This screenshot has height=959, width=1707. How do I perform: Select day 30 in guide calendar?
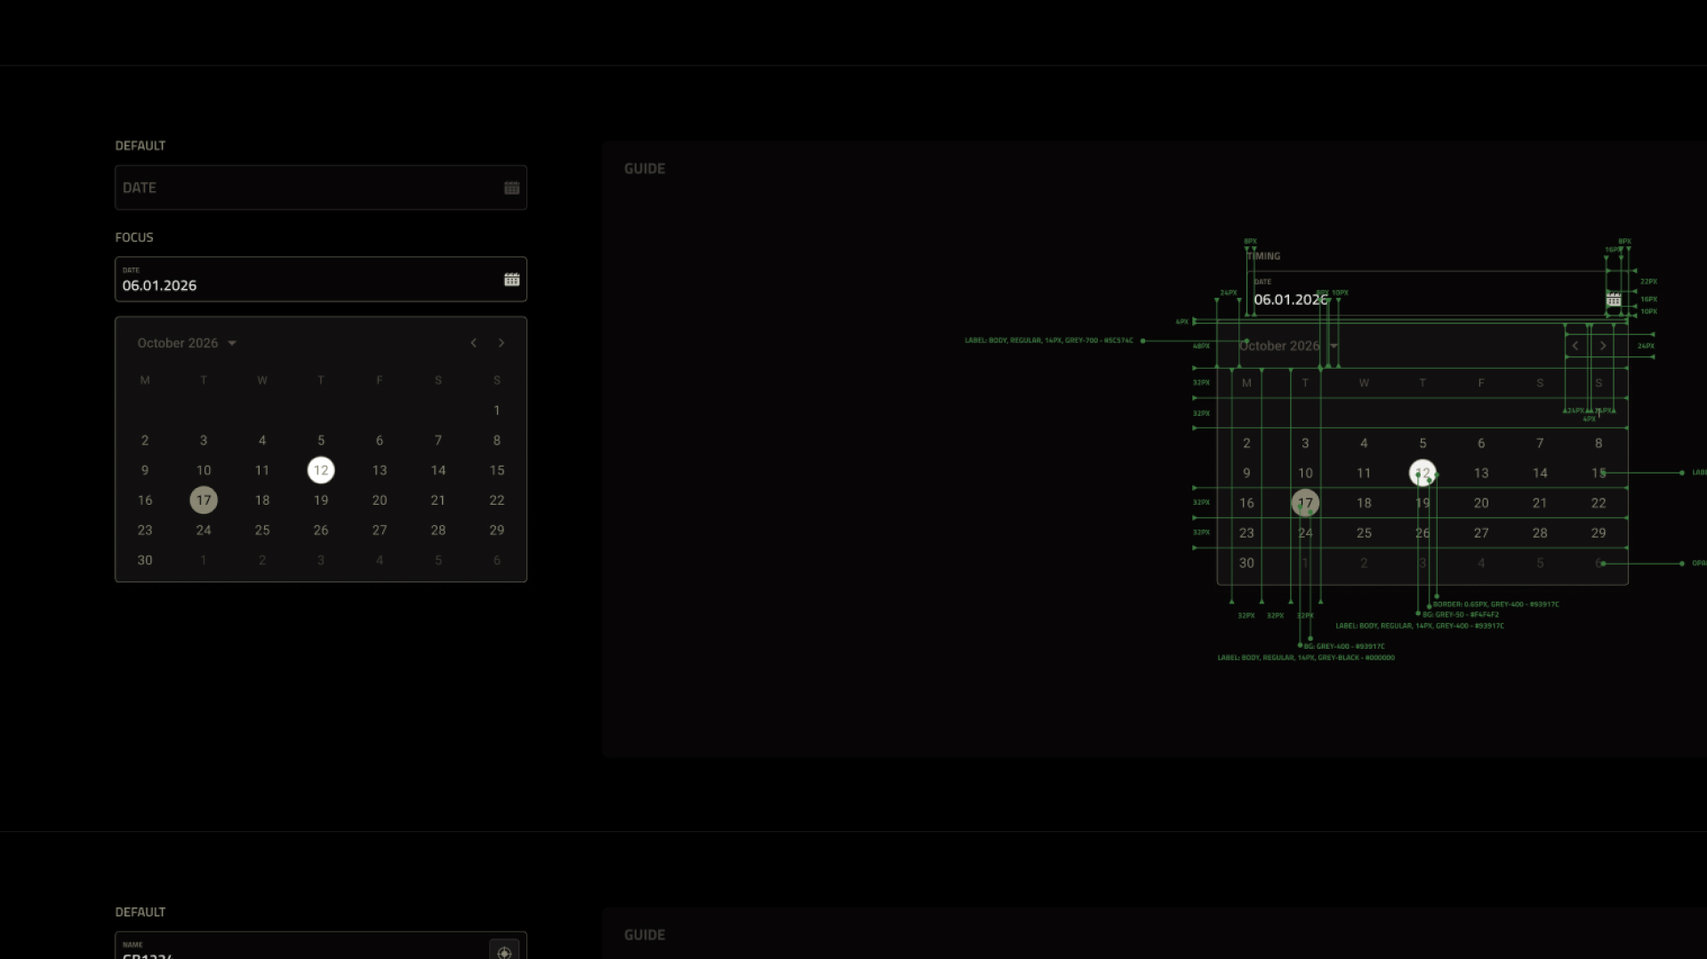[1246, 563]
